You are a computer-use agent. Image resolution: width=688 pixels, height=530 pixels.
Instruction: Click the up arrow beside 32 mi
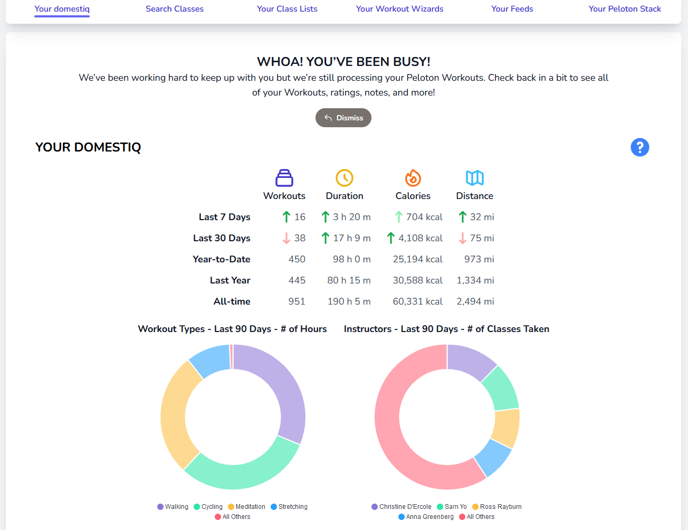463,217
